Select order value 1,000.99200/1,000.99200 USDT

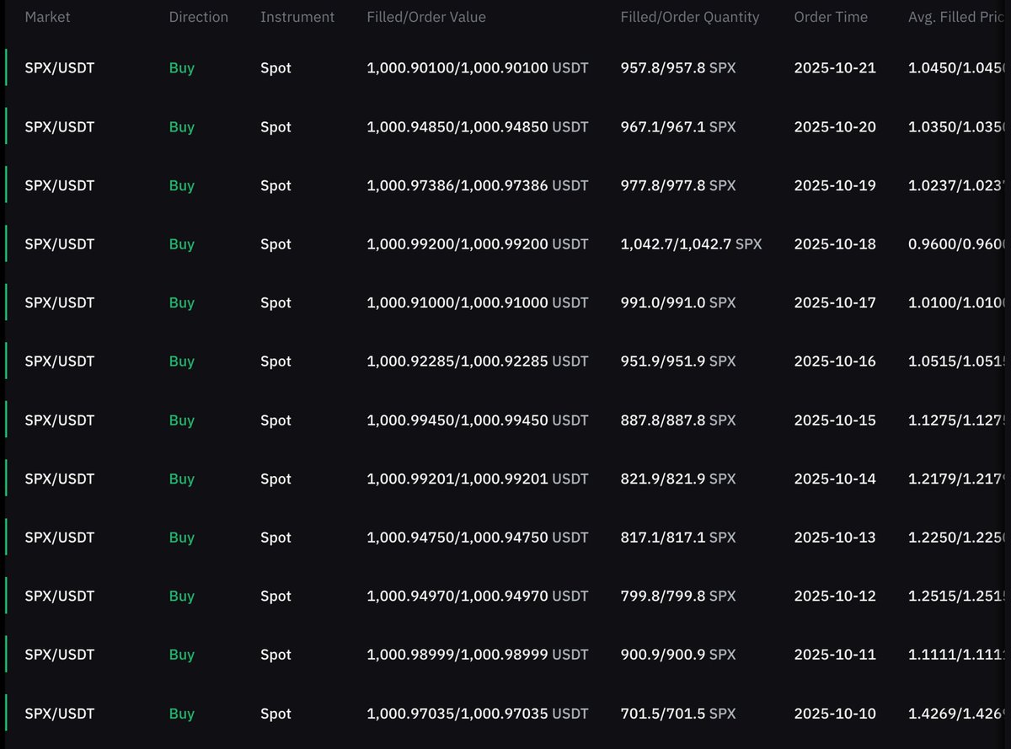[x=478, y=244]
